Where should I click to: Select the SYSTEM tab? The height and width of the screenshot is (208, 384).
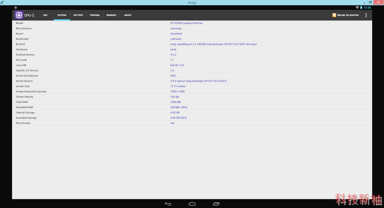[62, 15]
